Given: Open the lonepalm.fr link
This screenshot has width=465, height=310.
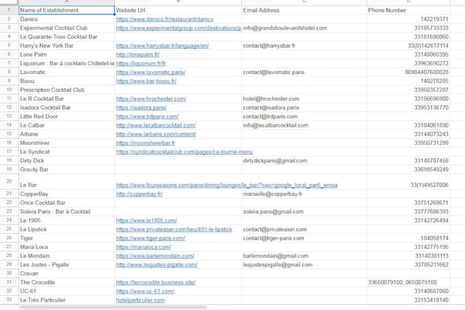Looking at the screenshot, I should point(137,55).
